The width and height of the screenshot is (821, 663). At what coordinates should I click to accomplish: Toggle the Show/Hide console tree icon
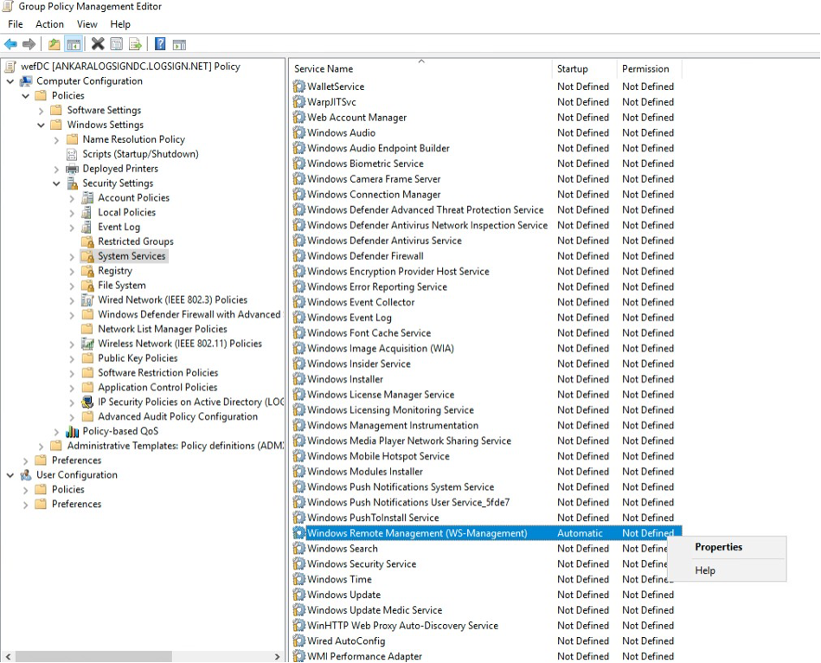coord(74,44)
